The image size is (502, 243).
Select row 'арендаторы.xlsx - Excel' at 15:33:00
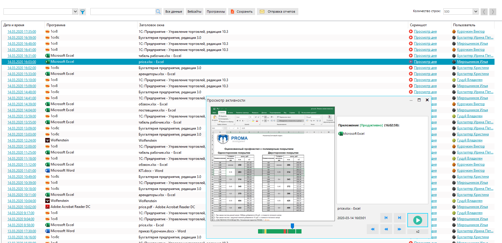(x=157, y=74)
